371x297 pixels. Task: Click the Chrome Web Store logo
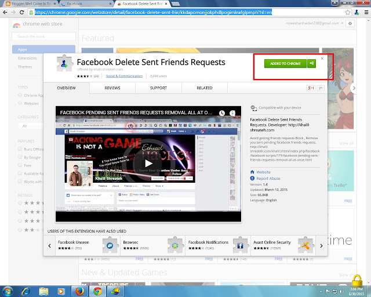coord(17,24)
